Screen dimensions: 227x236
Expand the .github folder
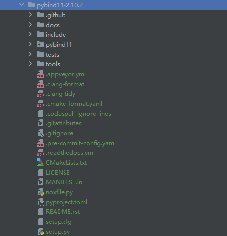tap(30, 15)
